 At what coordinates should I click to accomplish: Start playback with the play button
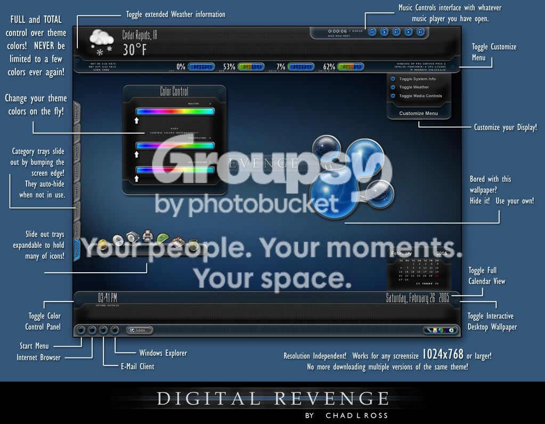[384, 32]
